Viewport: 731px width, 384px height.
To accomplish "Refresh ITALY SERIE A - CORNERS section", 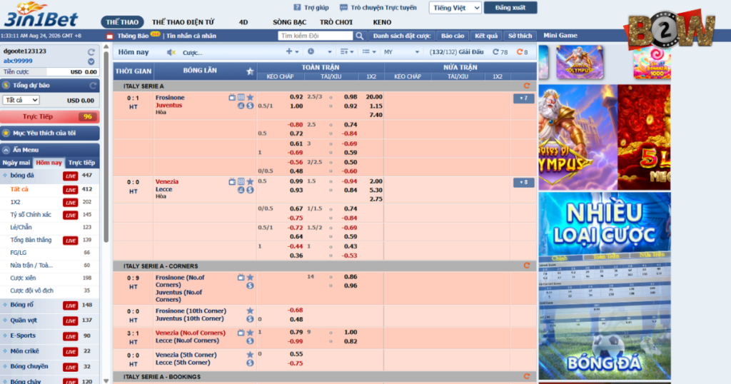I will coord(527,266).
